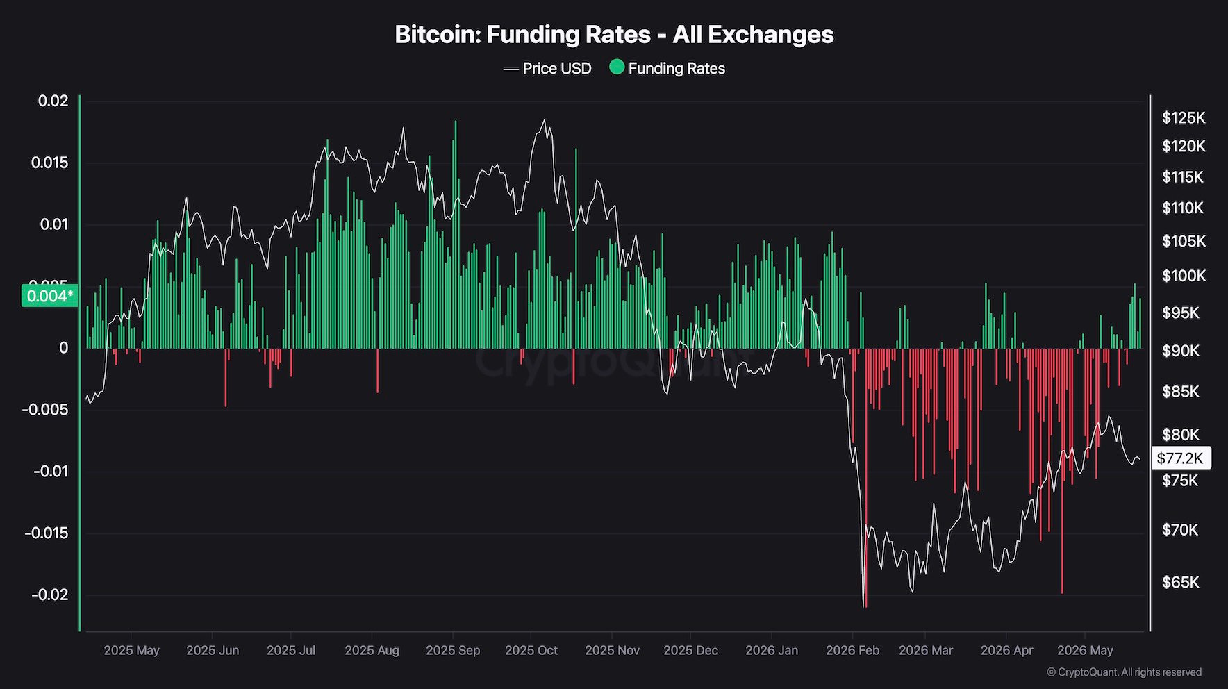Click the $77.2K current price label

pos(1181,458)
